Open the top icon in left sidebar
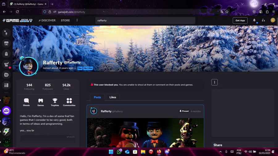Viewport: 278px width, 156px height. click(6, 33)
